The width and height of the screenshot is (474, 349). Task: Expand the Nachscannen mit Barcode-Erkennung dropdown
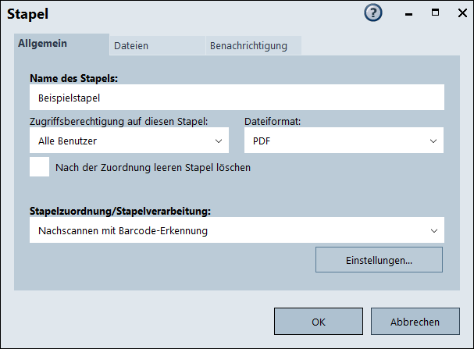coord(237,230)
